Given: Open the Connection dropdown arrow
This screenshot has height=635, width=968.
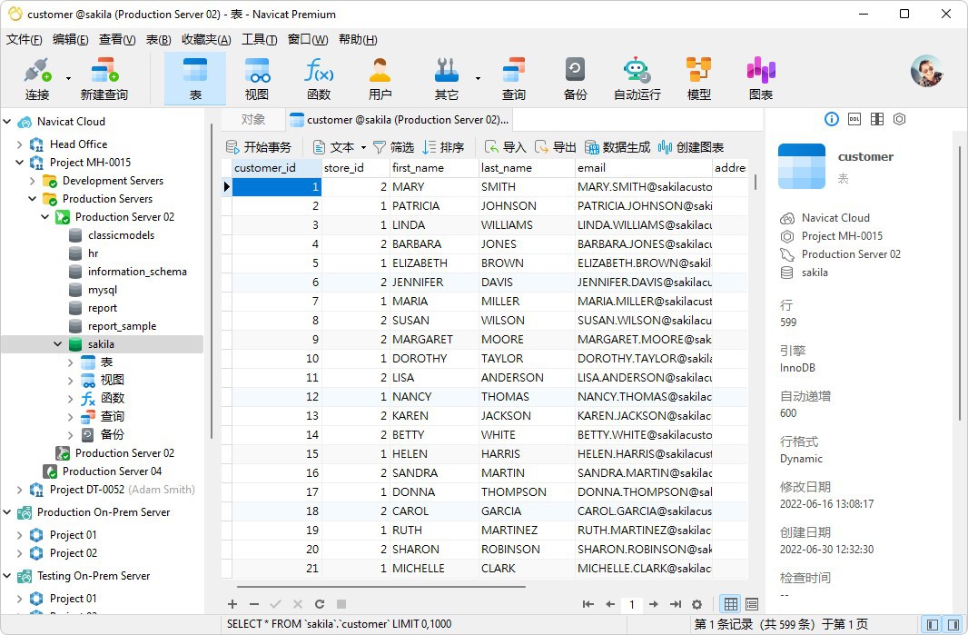Looking at the screenshot, I should [x=68, y=78].
